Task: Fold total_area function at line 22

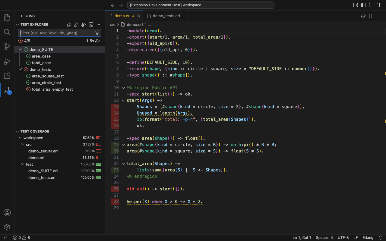Action: (123, 164)
